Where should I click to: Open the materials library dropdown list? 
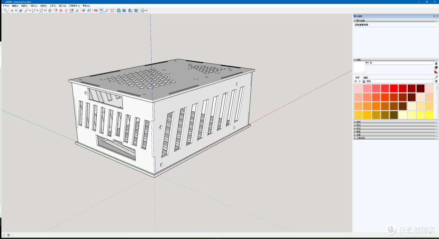[432, 81]
